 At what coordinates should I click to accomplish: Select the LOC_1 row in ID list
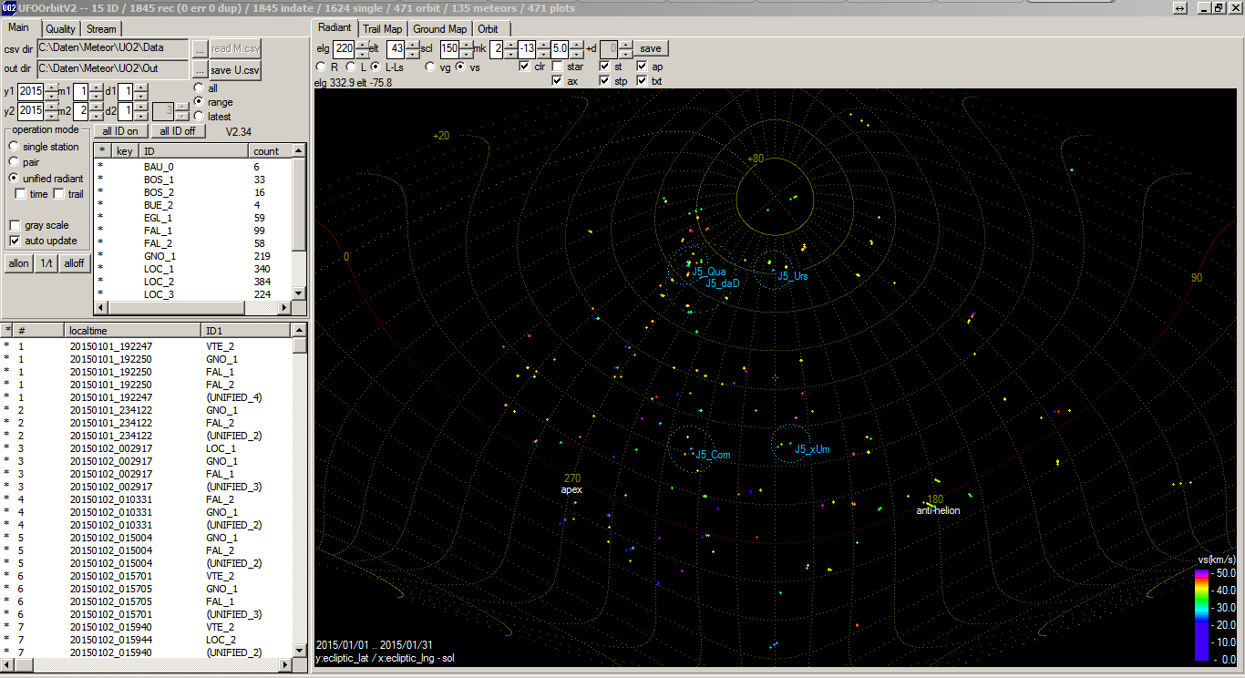point(195,269)
